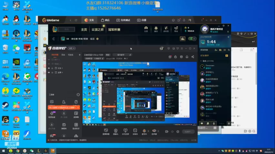Show hidden system tray icons chevron
Image resolution: width=275 pixels, height=154 pixels.
point(219,151)
